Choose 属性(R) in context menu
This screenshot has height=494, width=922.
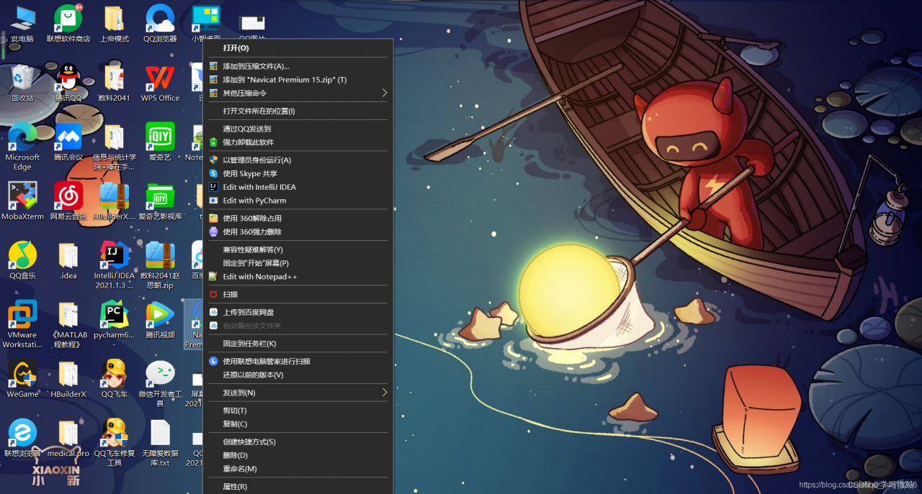coord(298,487)
